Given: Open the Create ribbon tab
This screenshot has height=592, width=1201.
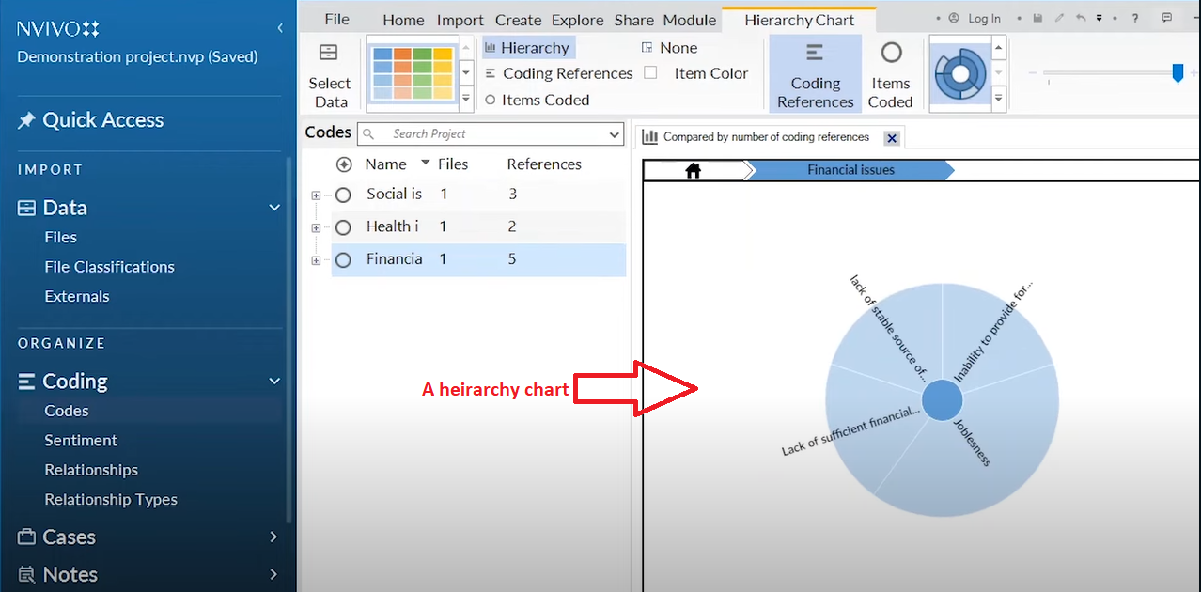Looking at the screenshot, I should (519, 20).
